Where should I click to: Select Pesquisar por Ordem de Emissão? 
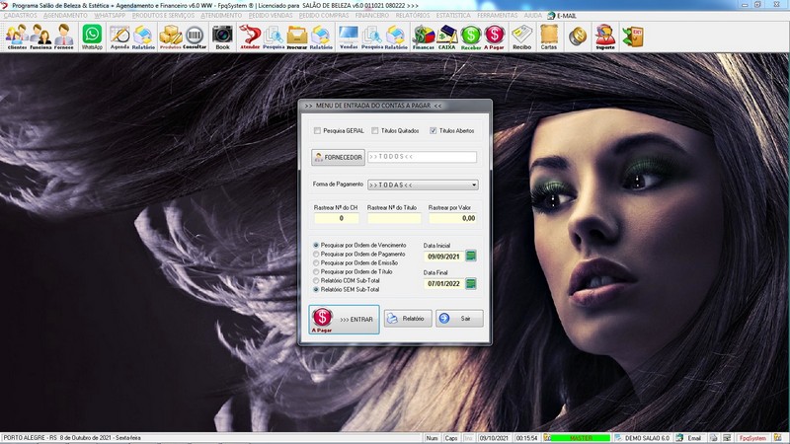[316, 262]
